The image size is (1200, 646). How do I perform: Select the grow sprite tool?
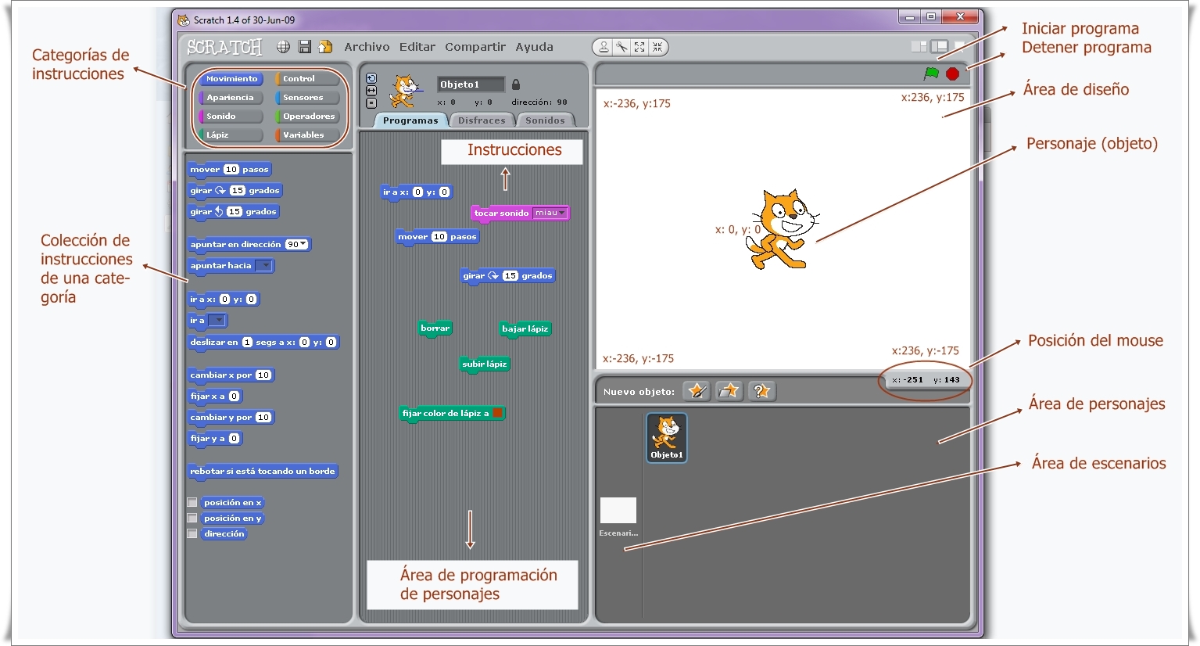(639, 47)
